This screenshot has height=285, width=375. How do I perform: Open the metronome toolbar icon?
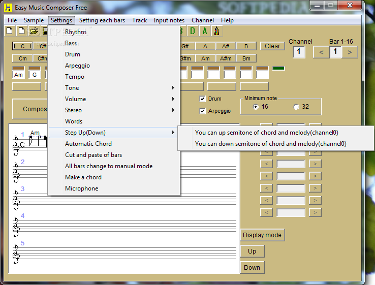pyautogui.click(x=217, y=31)
